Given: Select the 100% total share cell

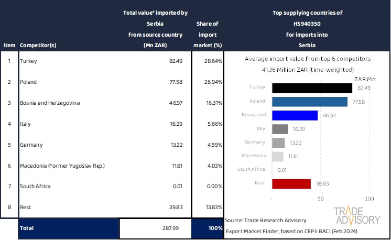Looking at the screenshot, I should tap(207, 228).
